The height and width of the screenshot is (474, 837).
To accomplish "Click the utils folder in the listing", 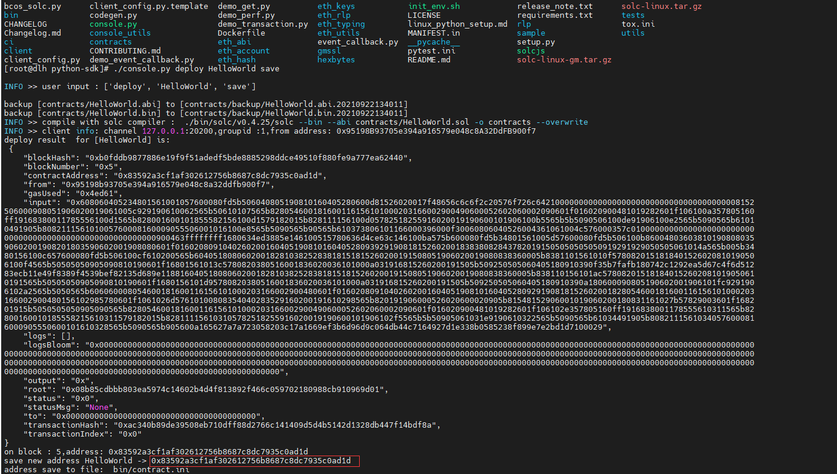I will pos(633,33).
